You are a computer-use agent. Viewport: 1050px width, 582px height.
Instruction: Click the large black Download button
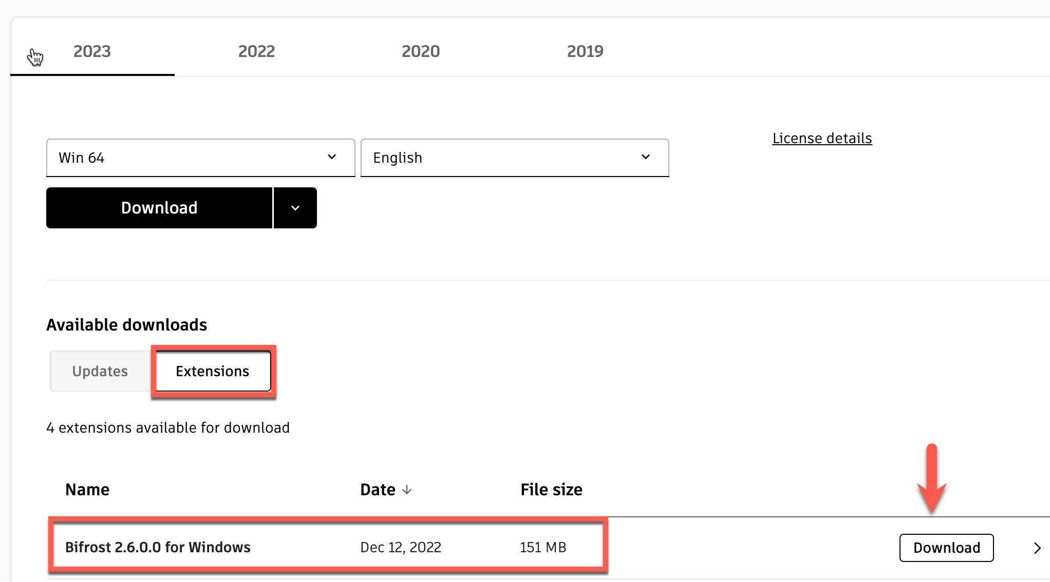159,208
